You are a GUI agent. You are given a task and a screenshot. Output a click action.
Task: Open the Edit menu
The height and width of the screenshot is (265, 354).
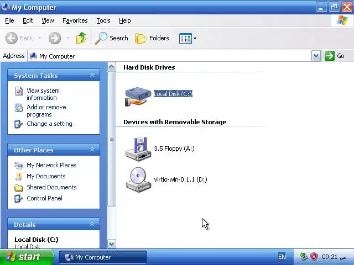pos(28,20)
